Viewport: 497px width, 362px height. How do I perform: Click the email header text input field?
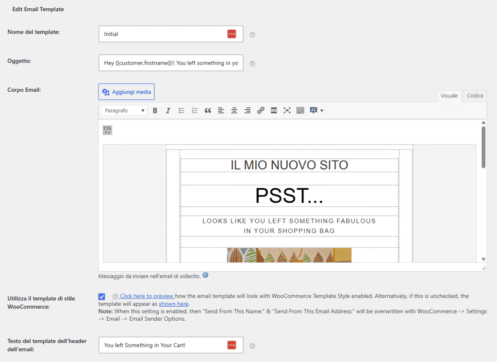click(171, 345)
